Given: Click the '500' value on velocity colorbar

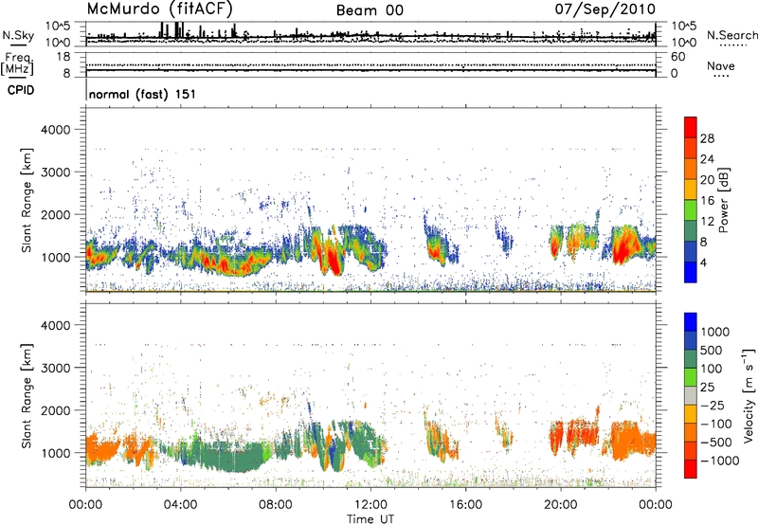Looking at the screenshot, I should click(x=713, y=350).
